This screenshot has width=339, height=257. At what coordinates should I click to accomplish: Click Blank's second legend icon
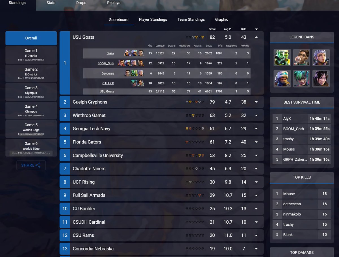(x=134, y=53)
